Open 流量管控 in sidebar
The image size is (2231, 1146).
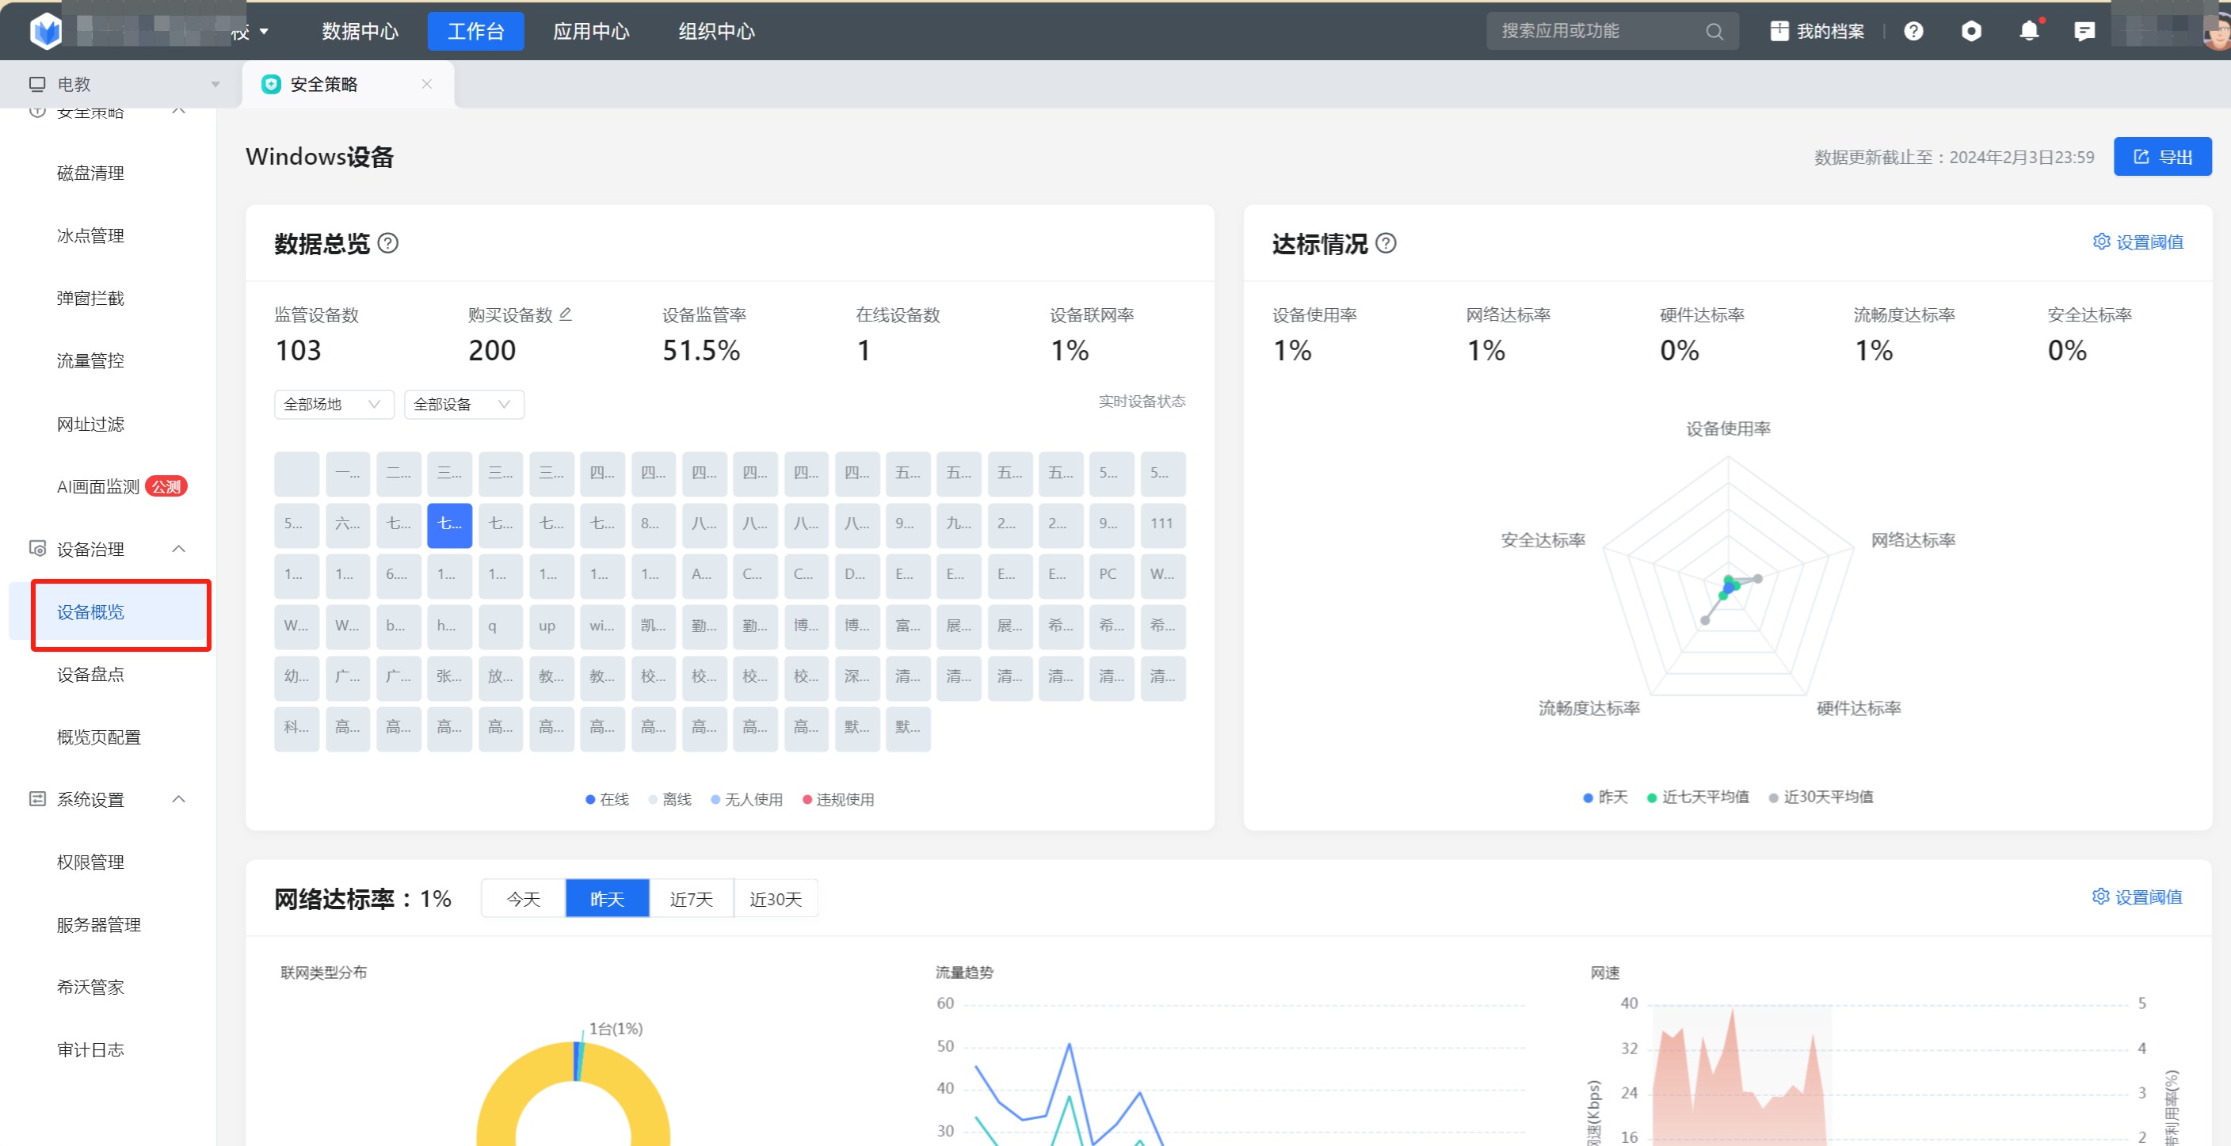click(x=90, y=360)
